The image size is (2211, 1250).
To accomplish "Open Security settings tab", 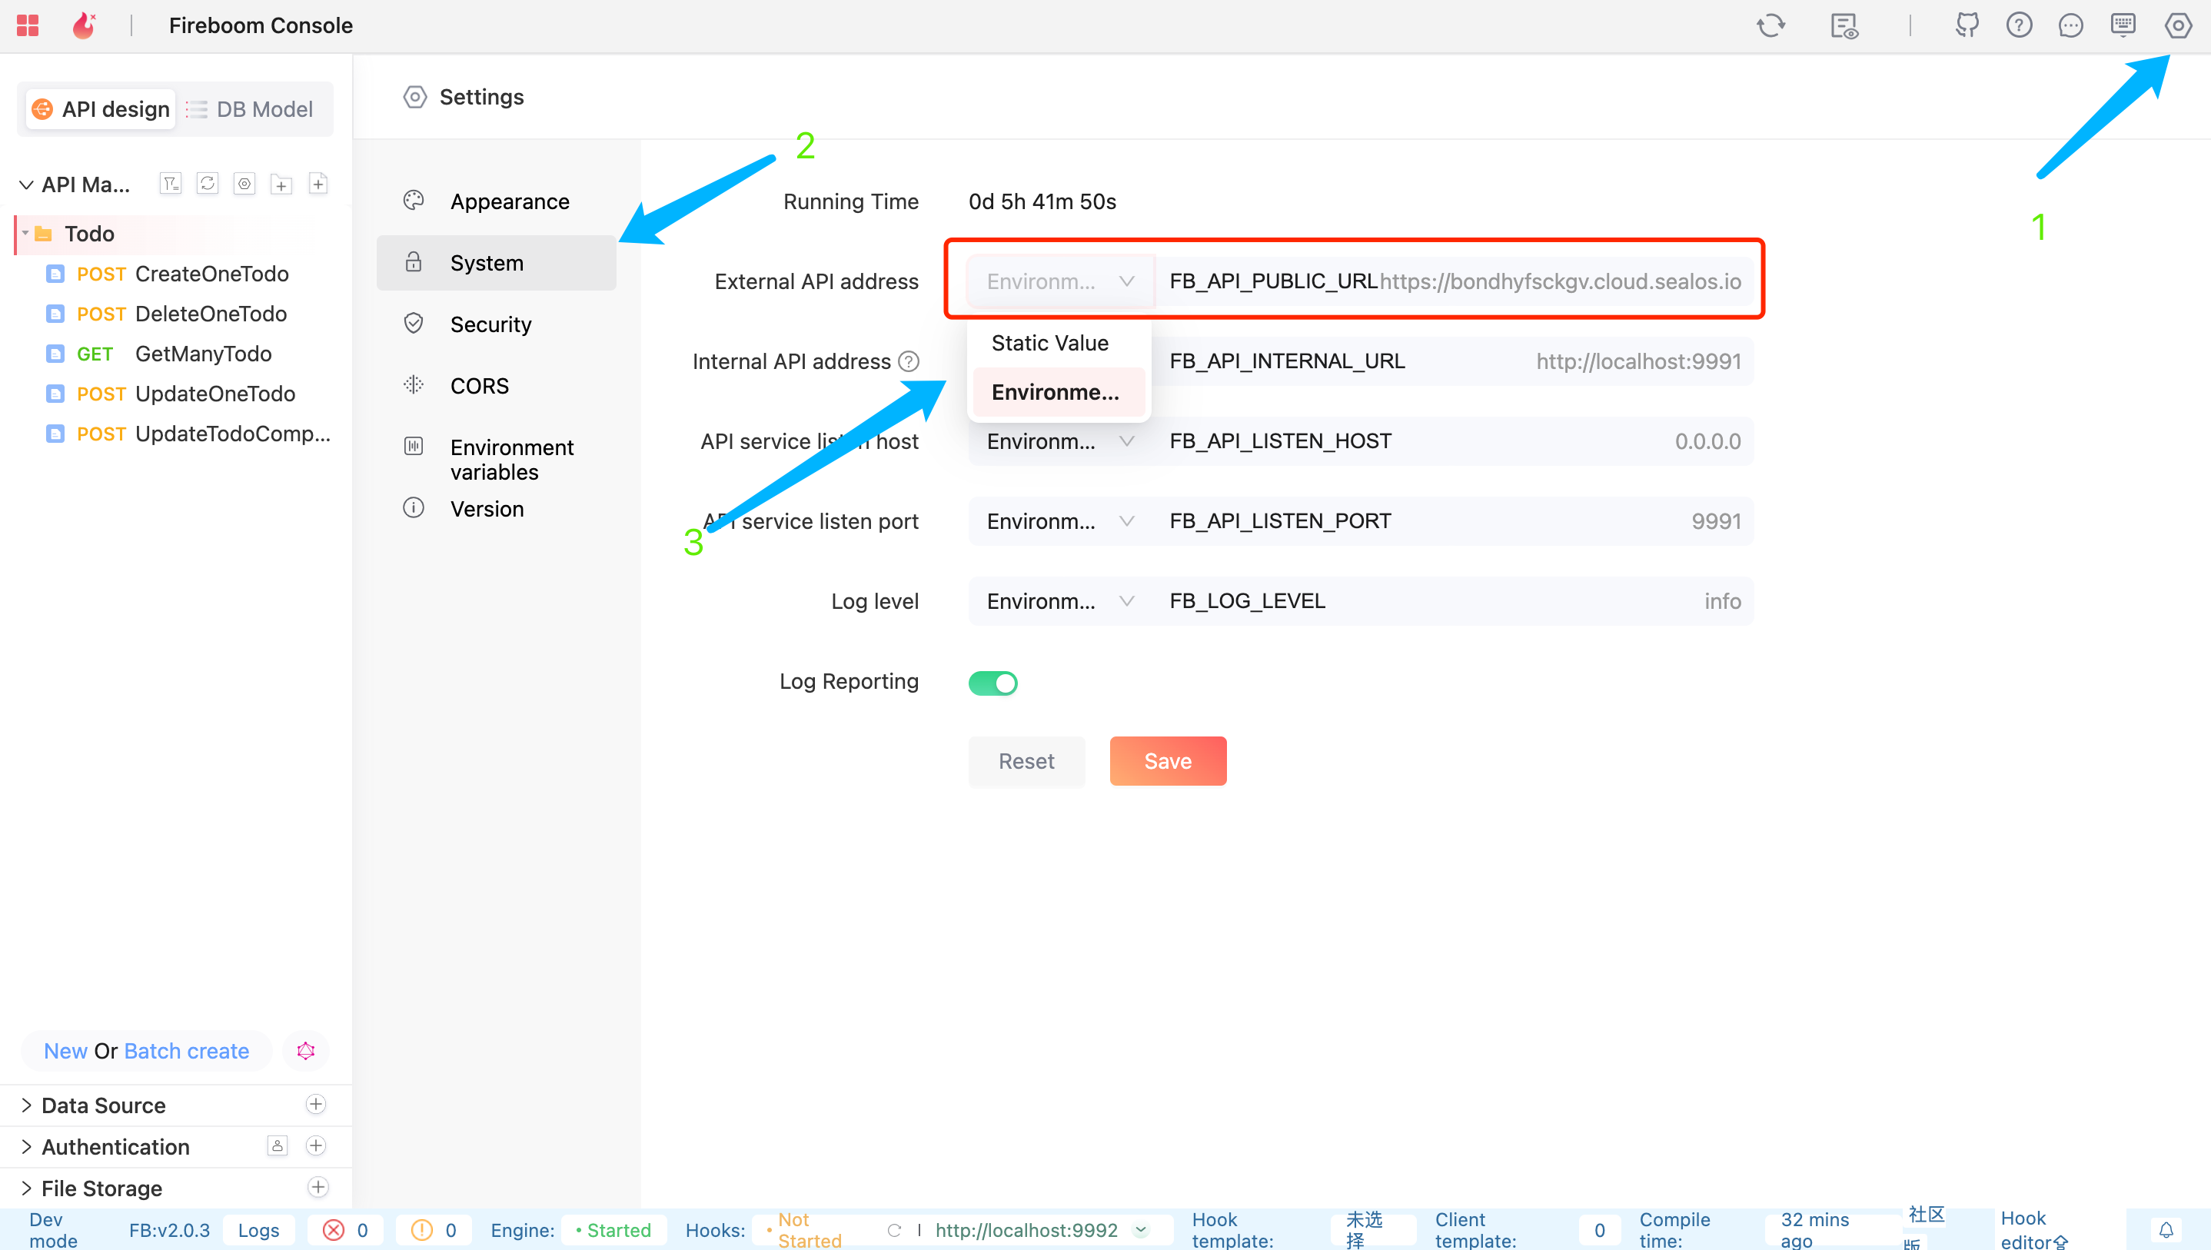I will click(496, 324).
